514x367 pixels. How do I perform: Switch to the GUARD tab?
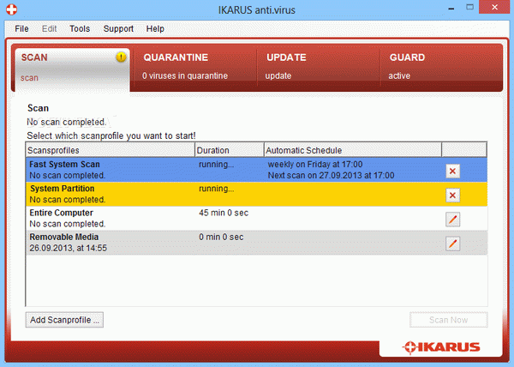tap(441, 67)
